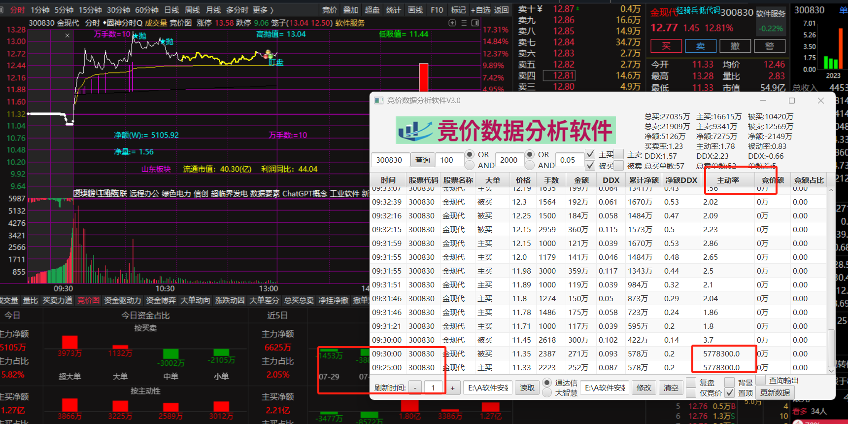Image resolution: width=848 pixels, height=424 pixels.
Task: Sort table by 主动率 column header
Action: coord(728,180)
